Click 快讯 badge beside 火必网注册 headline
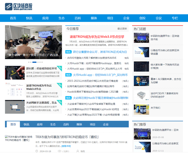Image resolution: width=188 pixels, height=153 pixels. [x=68, y=98]
